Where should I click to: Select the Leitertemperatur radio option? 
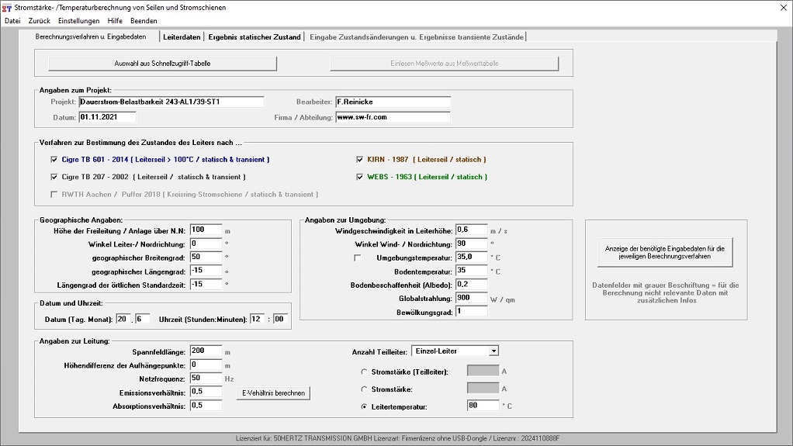[365, 406]
